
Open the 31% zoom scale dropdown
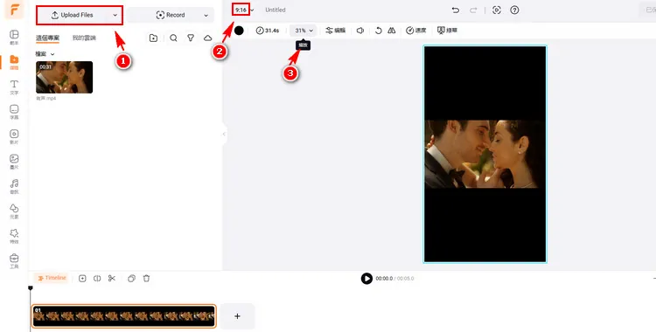304,31
